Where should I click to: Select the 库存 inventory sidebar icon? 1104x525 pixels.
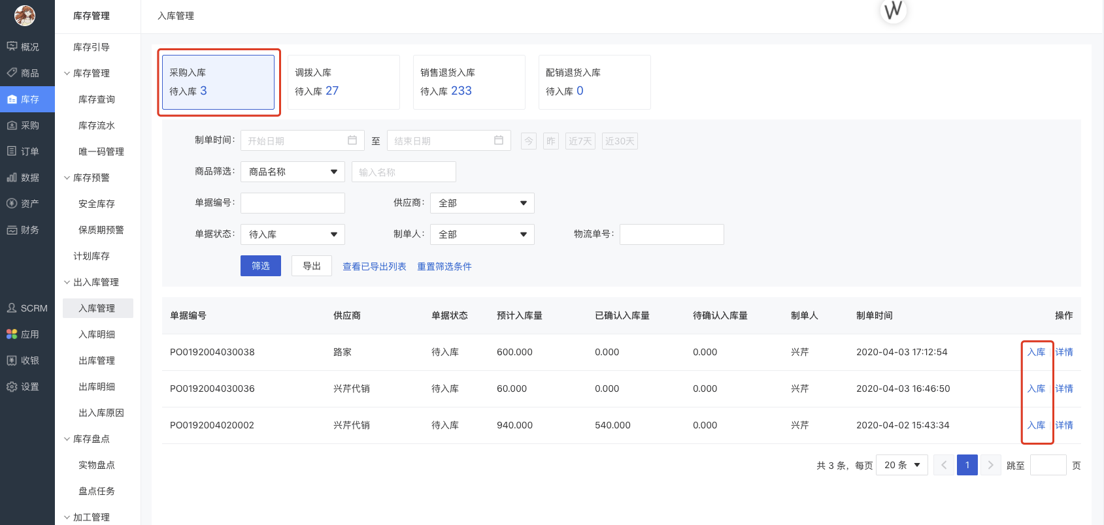point(12,99)
